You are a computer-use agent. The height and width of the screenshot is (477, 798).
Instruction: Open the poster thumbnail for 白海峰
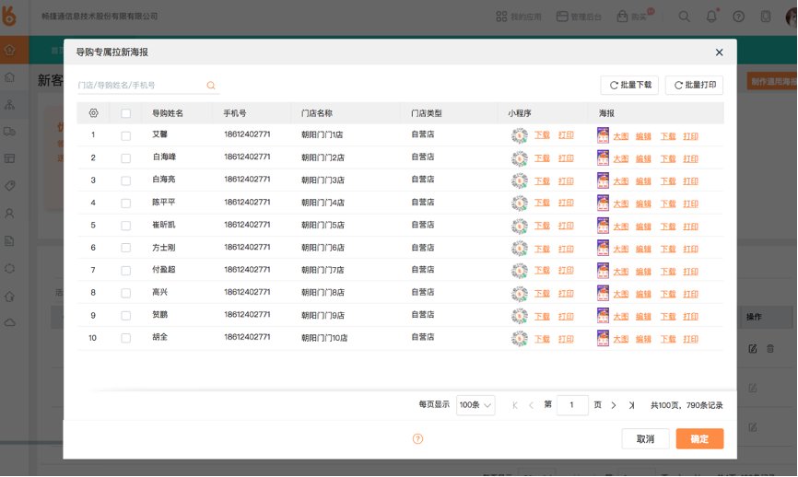tap(603, 158)
